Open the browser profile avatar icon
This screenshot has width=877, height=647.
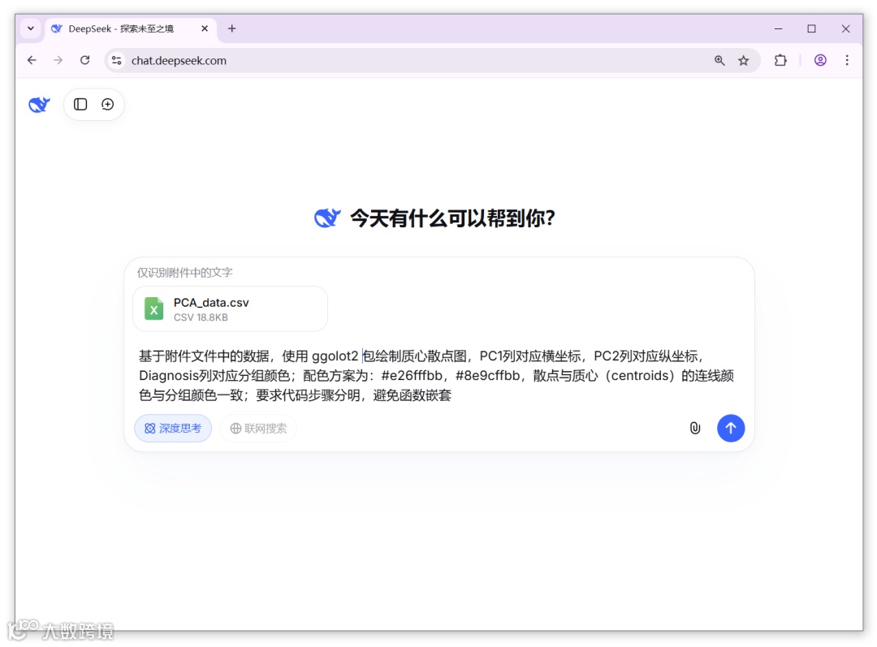pos(820,60)
